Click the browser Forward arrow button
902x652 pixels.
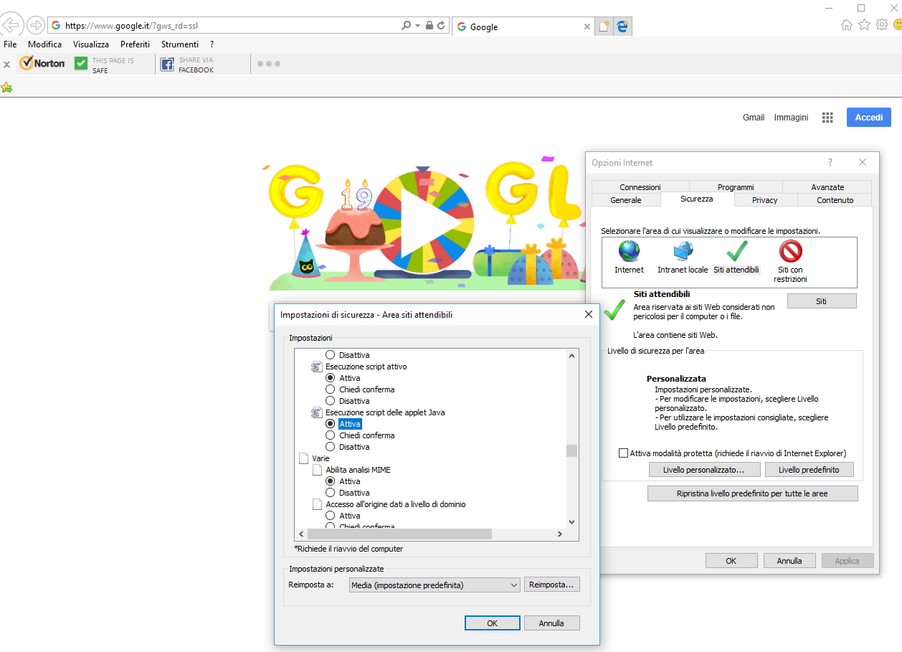click(35, 26)
